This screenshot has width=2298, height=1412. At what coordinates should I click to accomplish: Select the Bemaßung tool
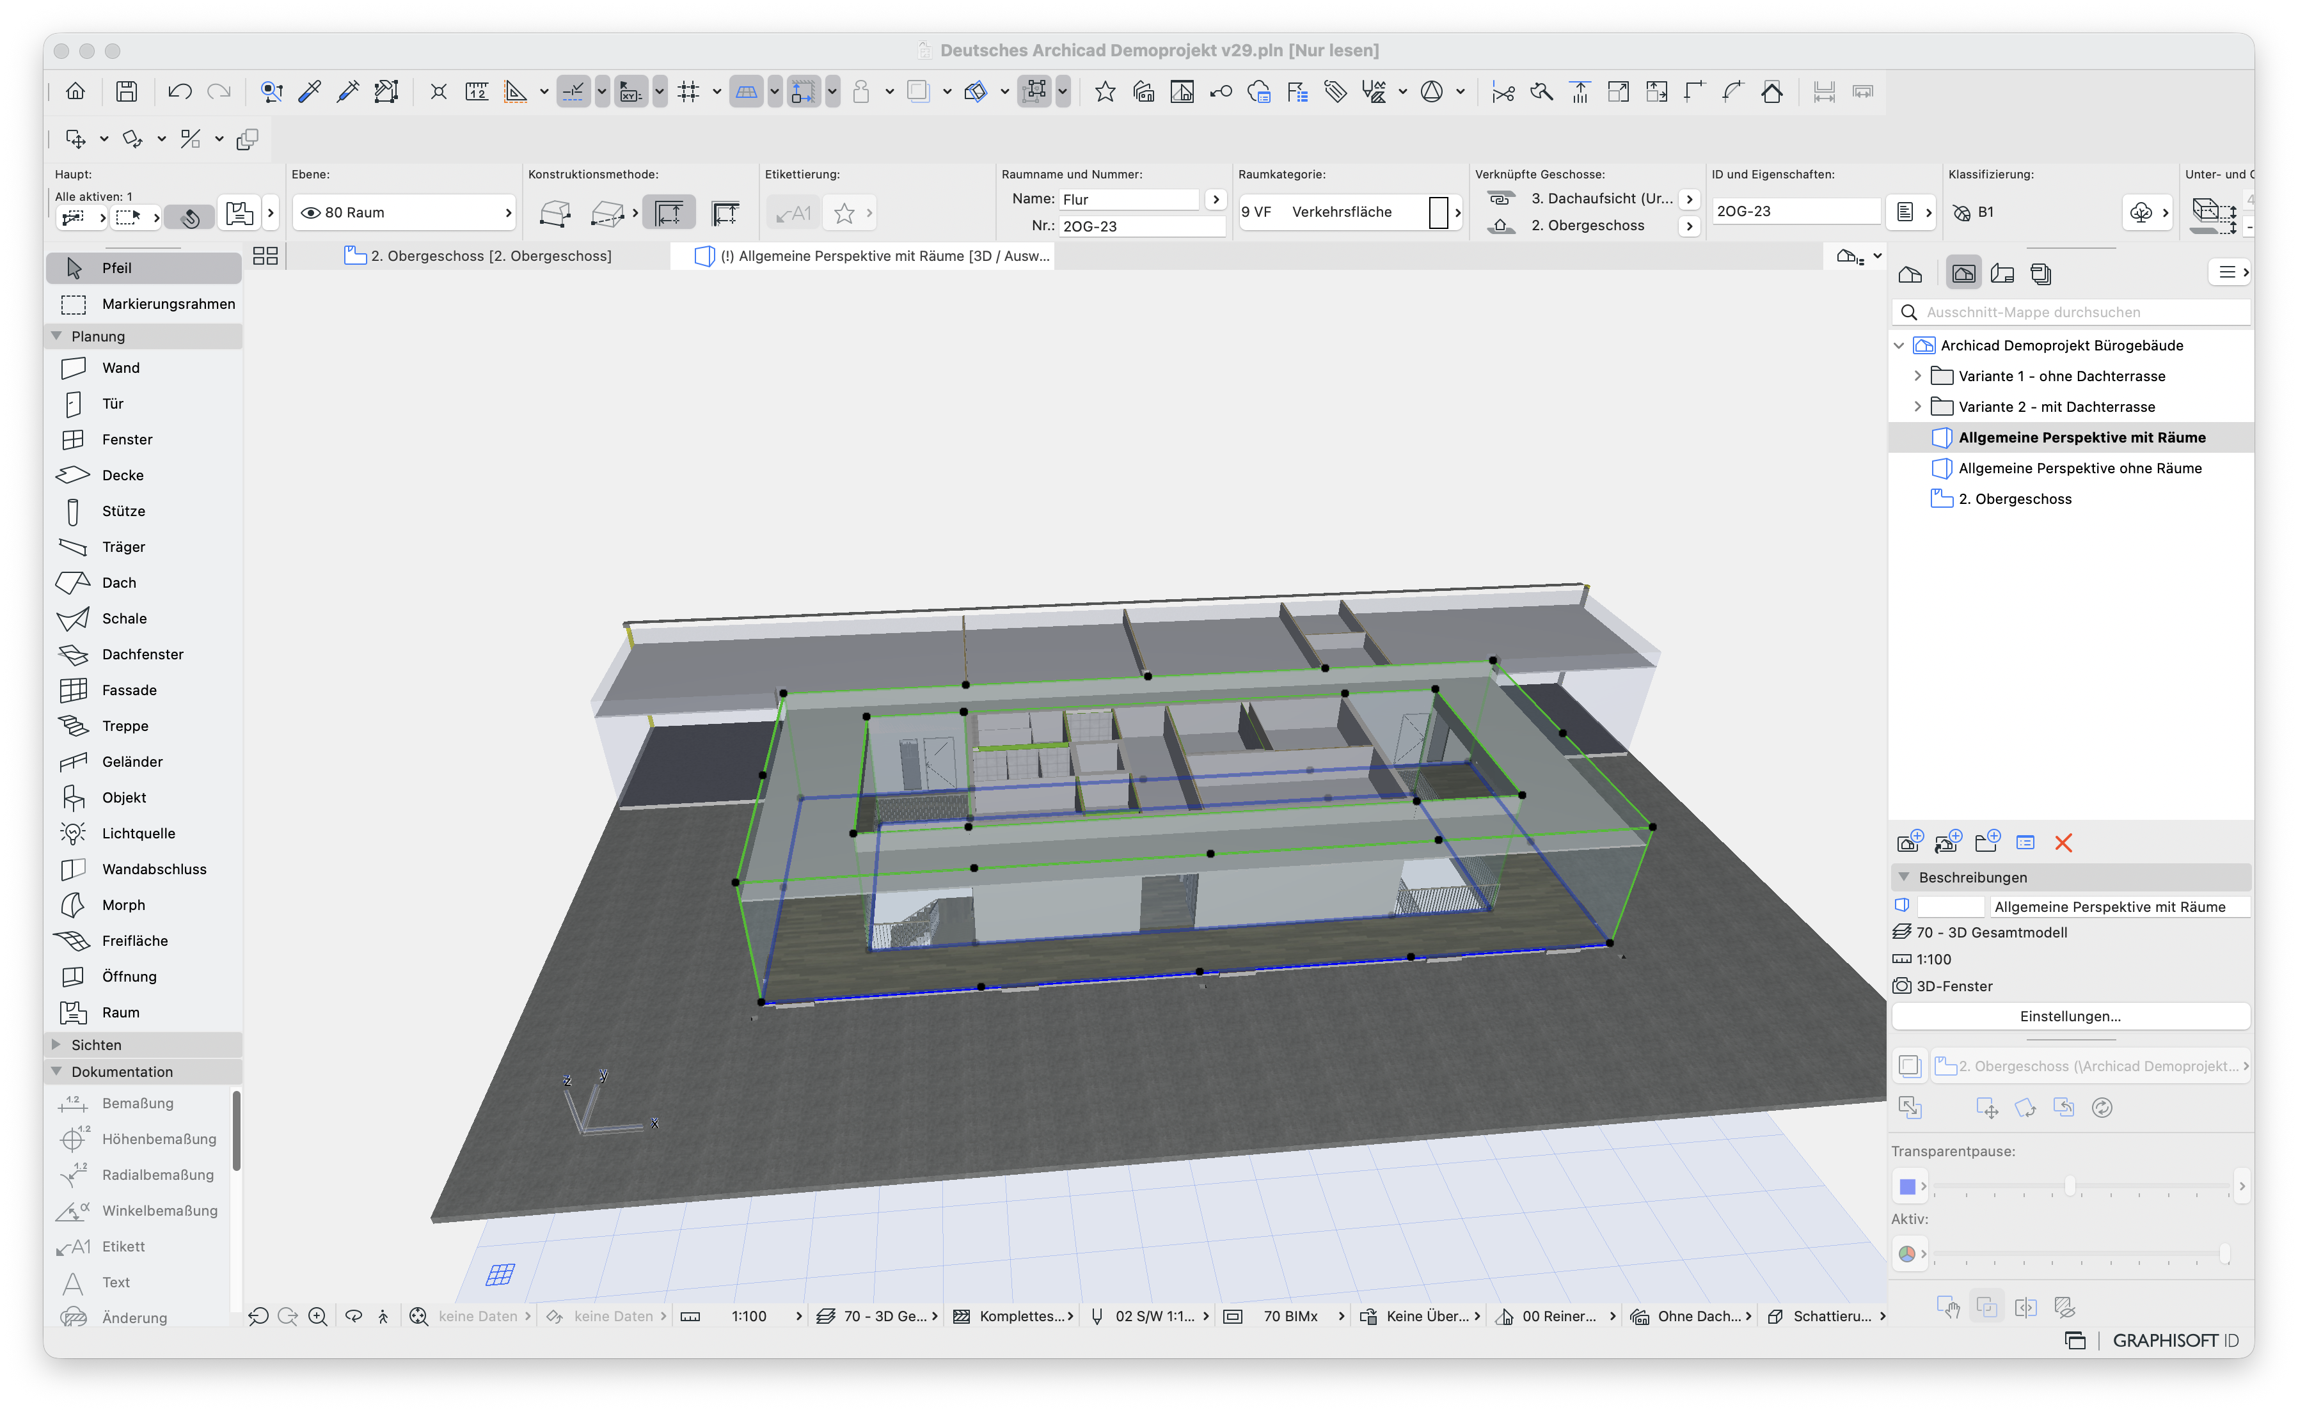[x=138, y=1104]
